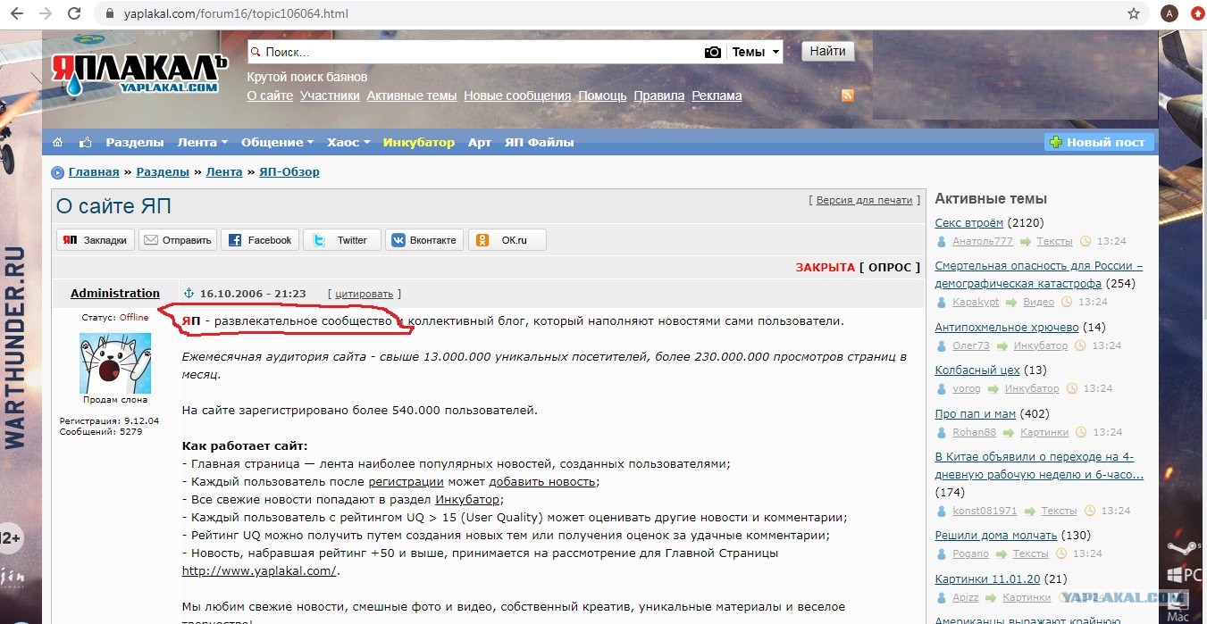This screenshot has height=624, width=1207.
Task: Click the site lock icon
Action: click(x=111, y=14)
